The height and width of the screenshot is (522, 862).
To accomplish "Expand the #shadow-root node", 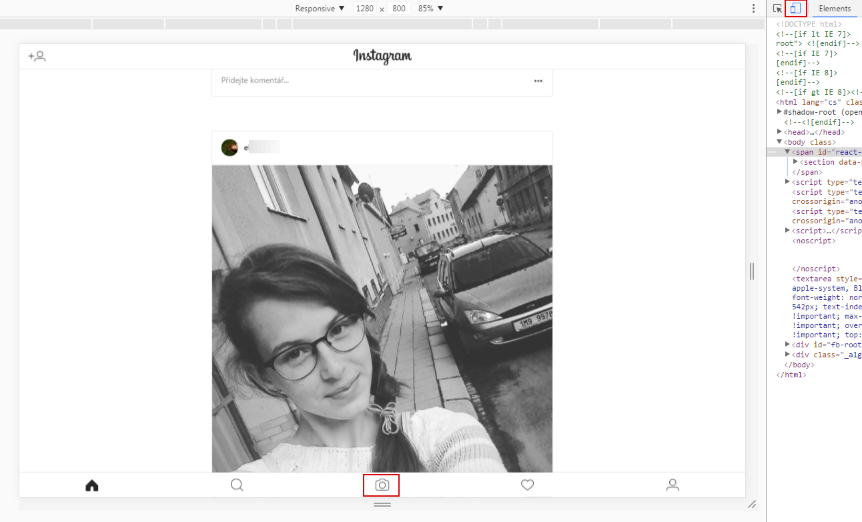I will coord(779,111).
